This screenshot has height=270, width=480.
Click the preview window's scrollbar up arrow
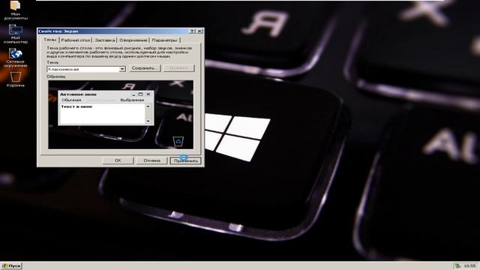148,106
